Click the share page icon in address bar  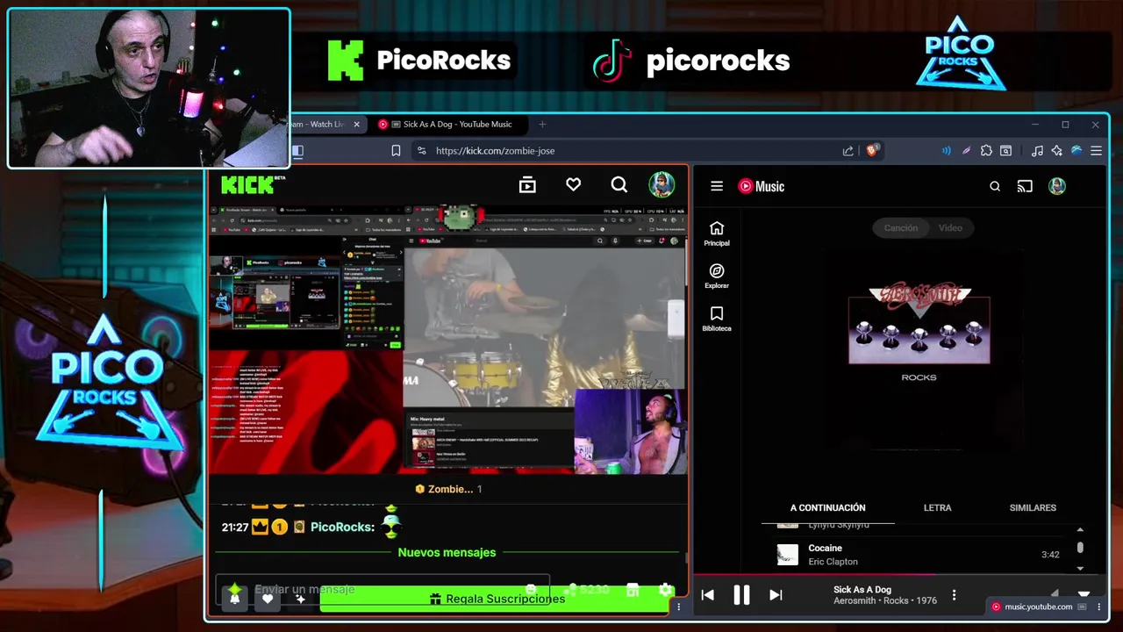(848, 151)
